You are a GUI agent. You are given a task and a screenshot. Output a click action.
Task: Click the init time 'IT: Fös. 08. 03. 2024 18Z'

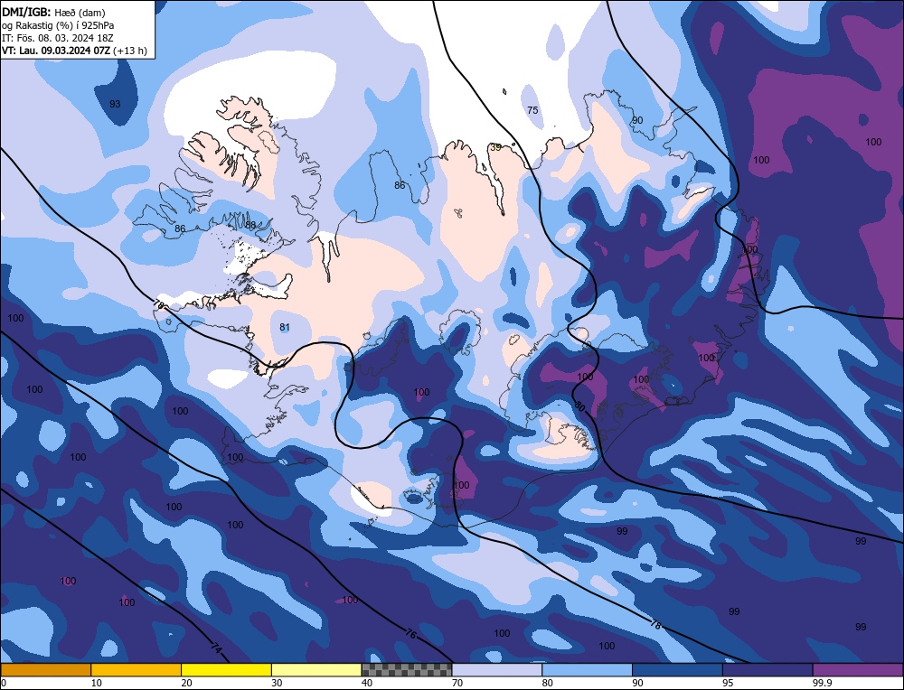click(x=58, y=38)
